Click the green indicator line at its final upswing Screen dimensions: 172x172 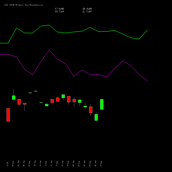(x=143, y=34)
